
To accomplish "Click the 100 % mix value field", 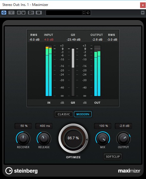I will pyautogui.click(x=103, y=126).
